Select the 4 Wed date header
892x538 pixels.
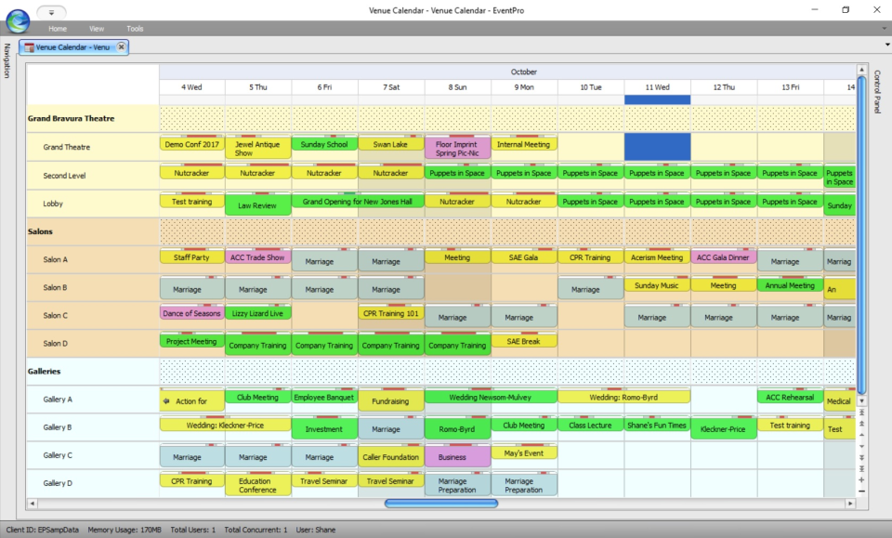click(191, 87)
